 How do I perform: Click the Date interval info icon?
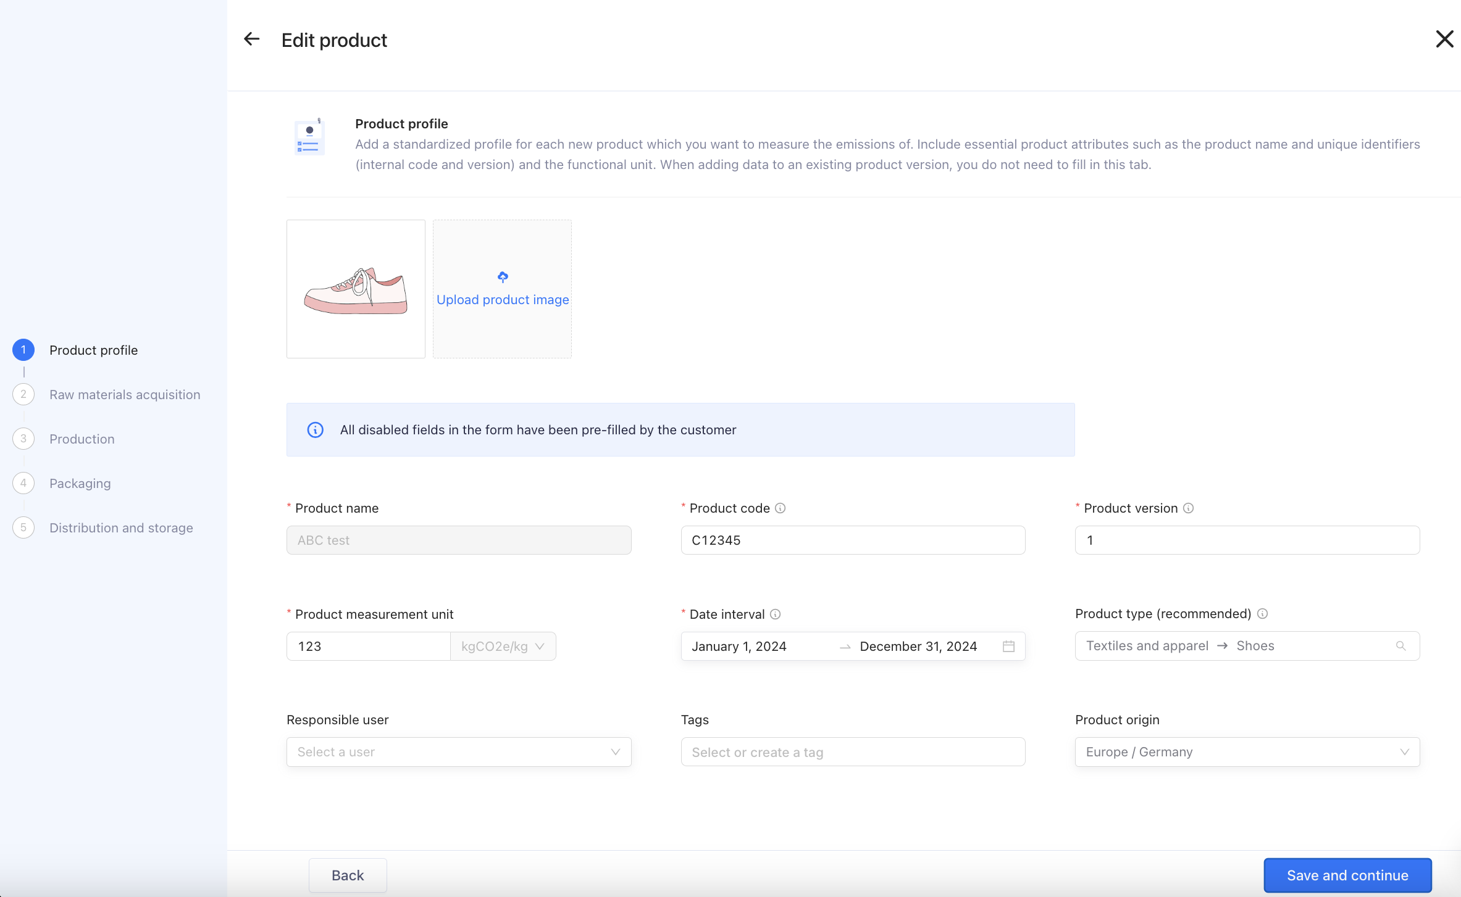click(775, 614)
